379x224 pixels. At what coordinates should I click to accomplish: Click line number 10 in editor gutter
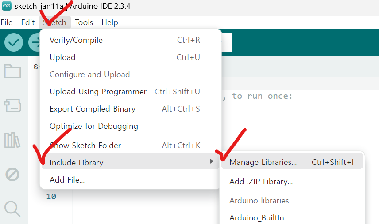pyautogui.click(x=51, y=197)
